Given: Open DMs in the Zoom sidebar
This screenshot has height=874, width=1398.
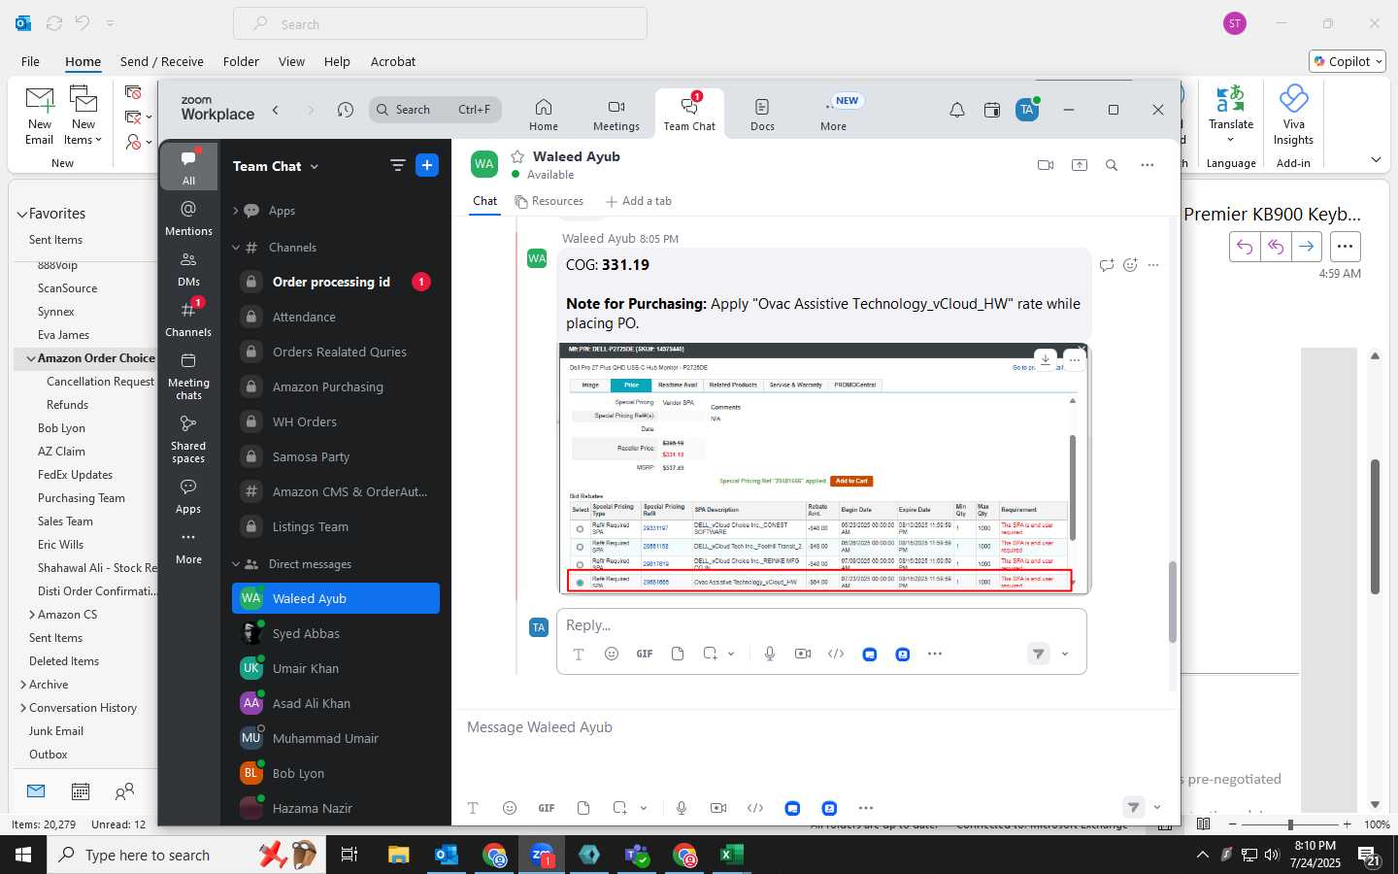Looking at the screenshot, I should point(188,268).
